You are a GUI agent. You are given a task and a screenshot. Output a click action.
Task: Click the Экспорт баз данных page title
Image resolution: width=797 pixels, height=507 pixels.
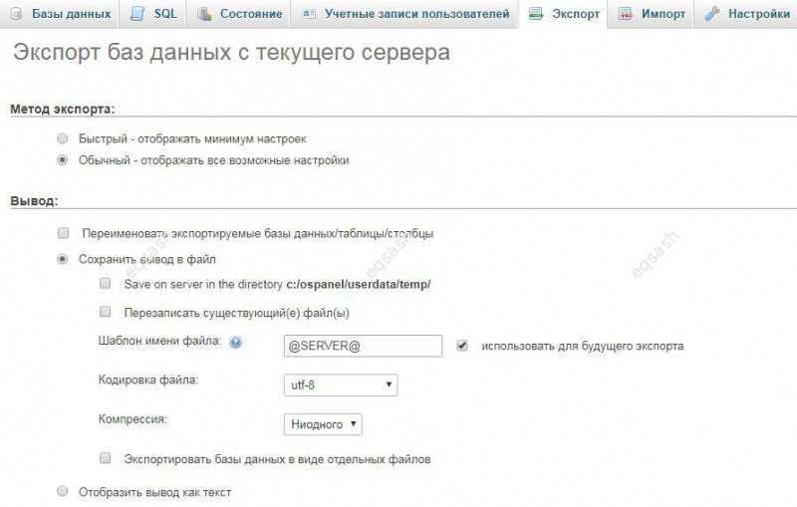[x=231, y=53]
